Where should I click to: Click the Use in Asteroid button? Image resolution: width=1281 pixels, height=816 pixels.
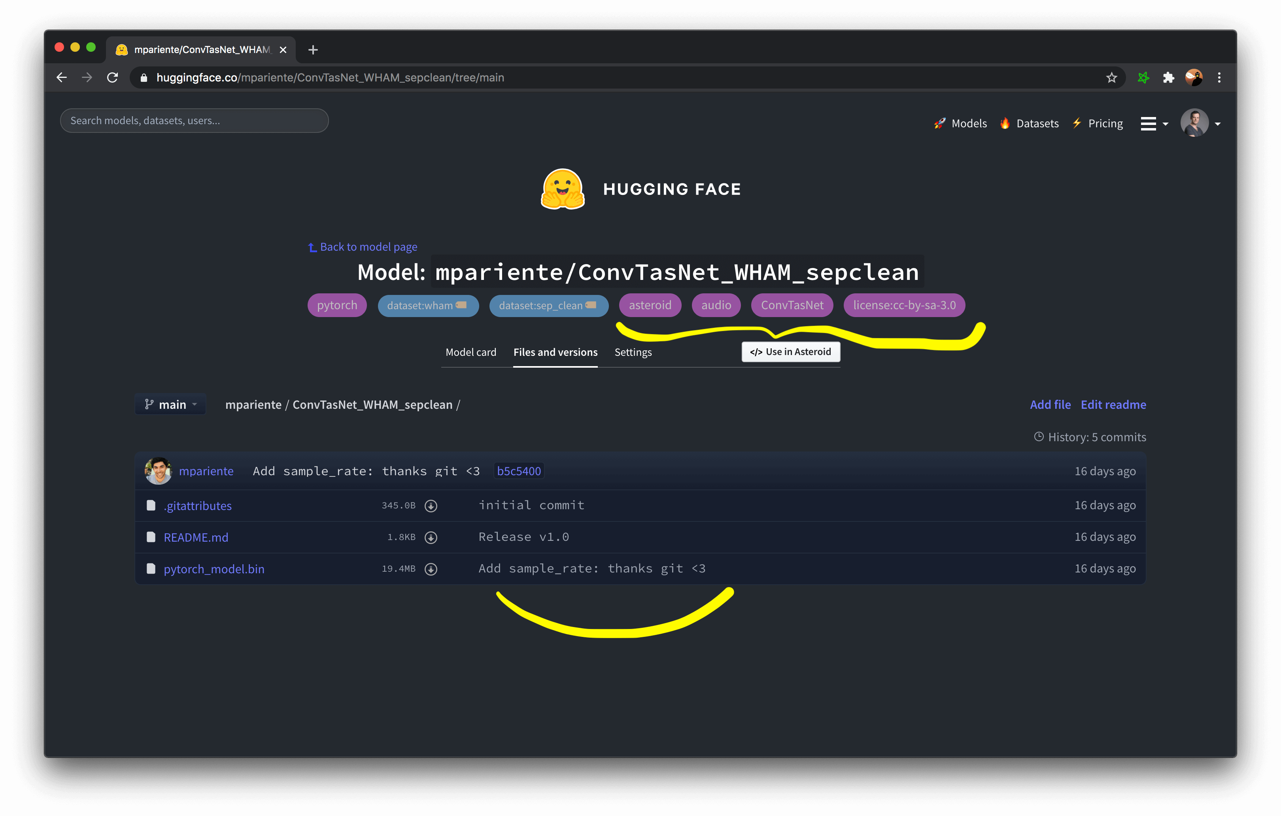click(x=790, y=351)
